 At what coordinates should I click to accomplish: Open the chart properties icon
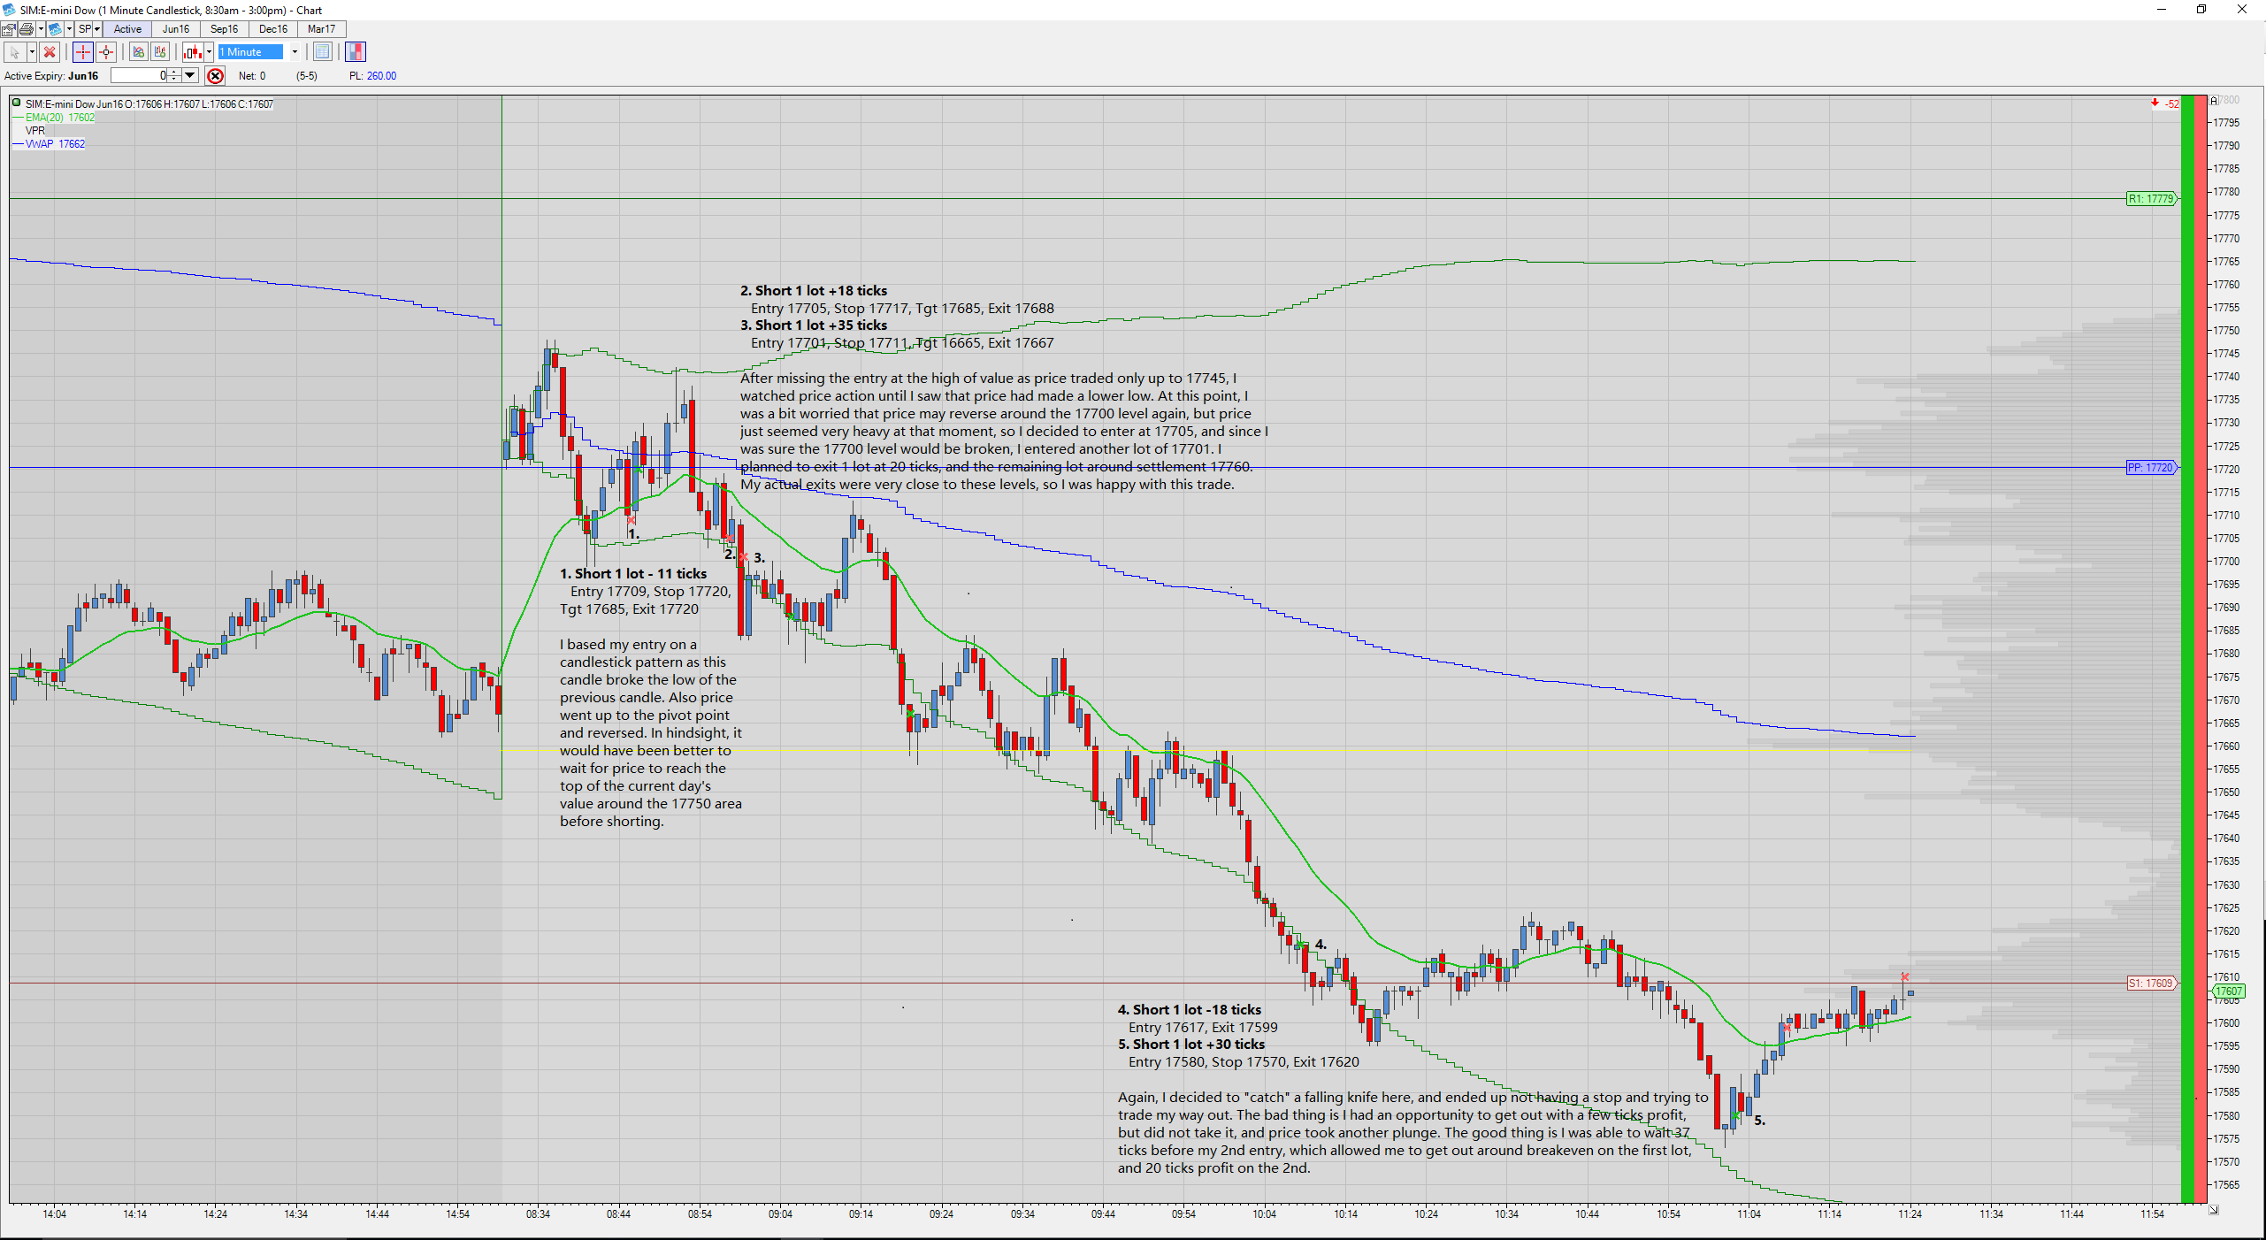click(x=8, y=29)
